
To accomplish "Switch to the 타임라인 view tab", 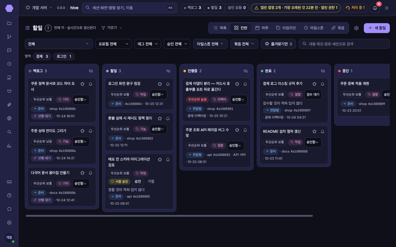I will 286,28.
